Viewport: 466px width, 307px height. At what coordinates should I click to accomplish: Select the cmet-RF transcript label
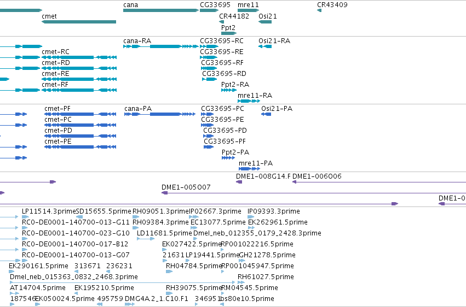(55, 85)
